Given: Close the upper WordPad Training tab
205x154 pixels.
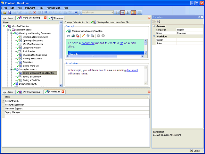Looking at the screenshot, I should click(45, 18).
